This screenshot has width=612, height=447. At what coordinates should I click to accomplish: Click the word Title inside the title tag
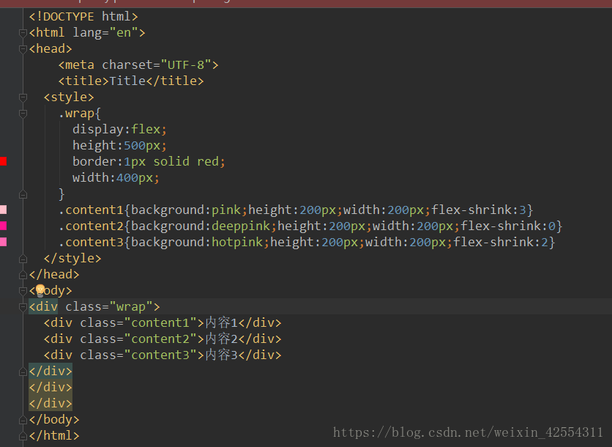pos(127,81)
